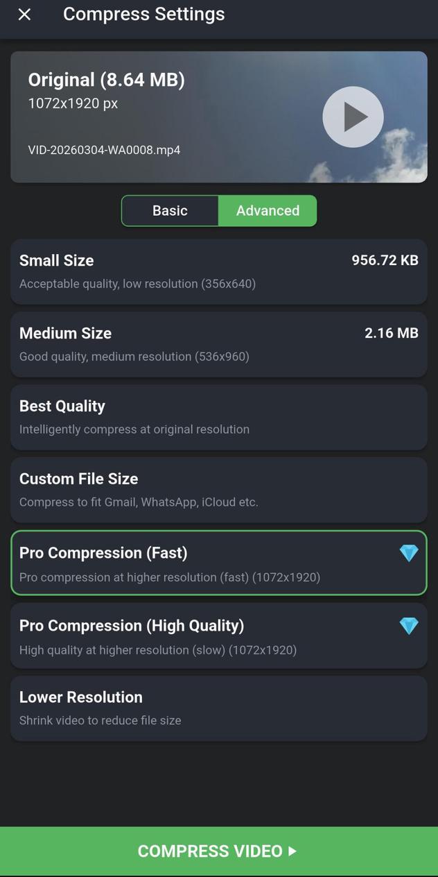Tap the play arrow on Compress Video
438x877 pixels.
pyautogui.click(x=292, y=851)
